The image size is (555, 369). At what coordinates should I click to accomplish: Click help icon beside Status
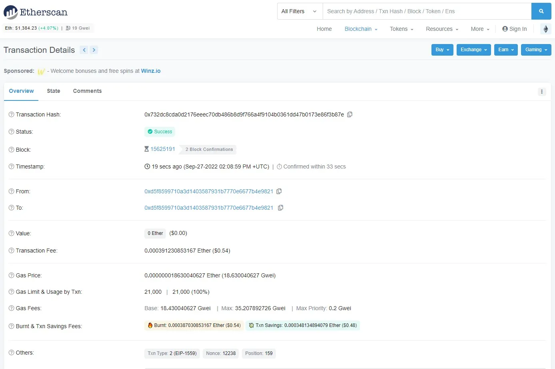point(11,132)
